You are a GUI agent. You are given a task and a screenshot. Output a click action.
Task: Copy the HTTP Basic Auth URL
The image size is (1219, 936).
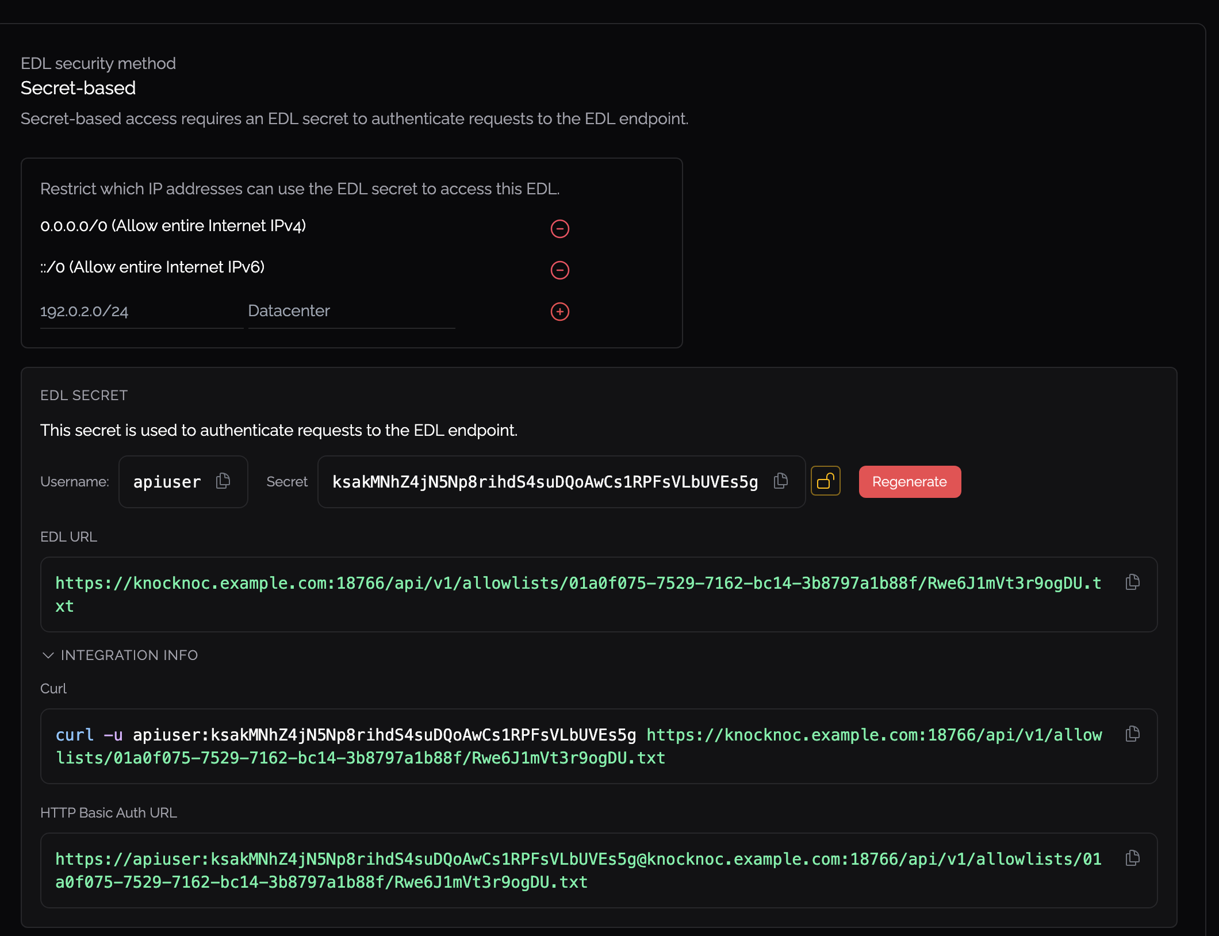[1132, 858]
